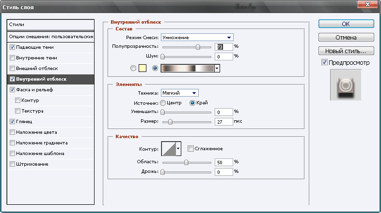The width and height of the screenshot is (381, 213).
Task: Open the Режим Смеси dropdown
Action: tap(197, 37)
